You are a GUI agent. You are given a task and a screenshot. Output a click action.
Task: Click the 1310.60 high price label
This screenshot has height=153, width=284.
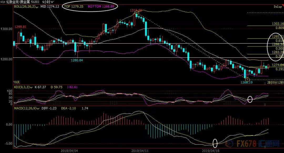(136, 10)
